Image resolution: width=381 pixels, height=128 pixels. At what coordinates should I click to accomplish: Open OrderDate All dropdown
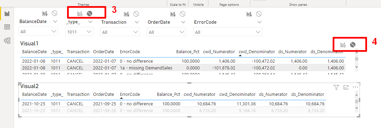(x=166, y=32)
